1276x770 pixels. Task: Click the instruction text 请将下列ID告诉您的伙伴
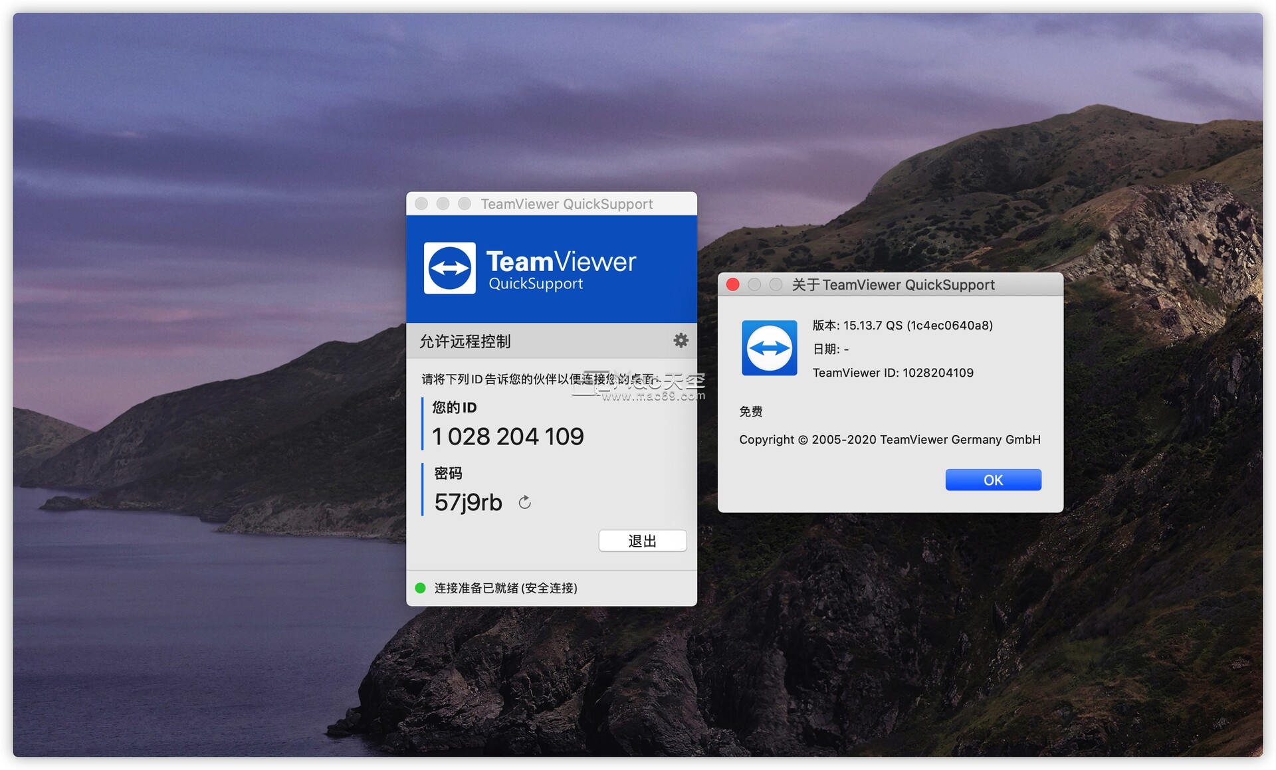(x=538, y=379)
